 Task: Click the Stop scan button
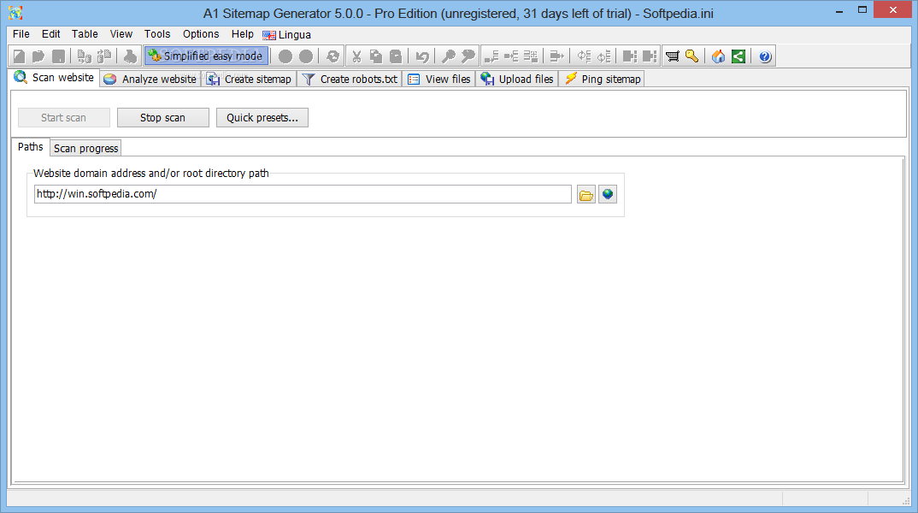tap(162, 118)
